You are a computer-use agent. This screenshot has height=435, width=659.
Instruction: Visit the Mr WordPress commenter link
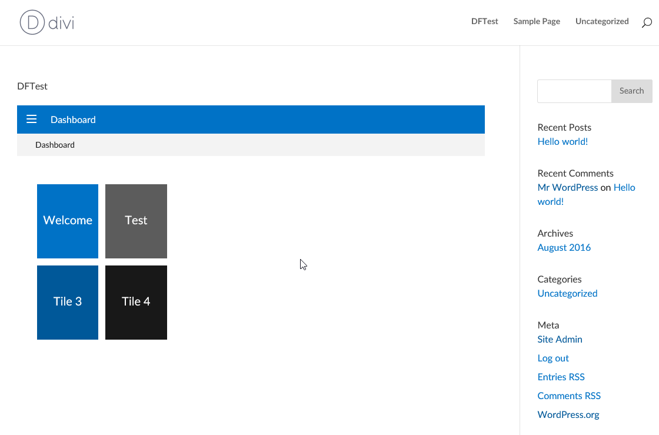[567, 187]
